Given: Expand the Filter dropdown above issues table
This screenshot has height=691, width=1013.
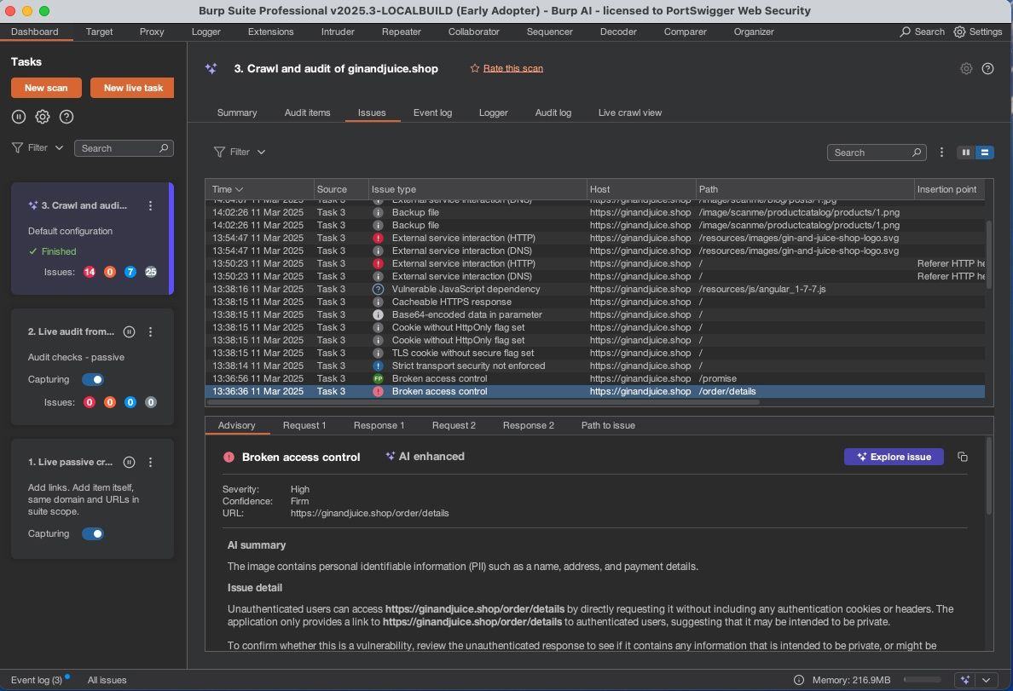Looking at the screenshot, I should click(x=240, y=152).
